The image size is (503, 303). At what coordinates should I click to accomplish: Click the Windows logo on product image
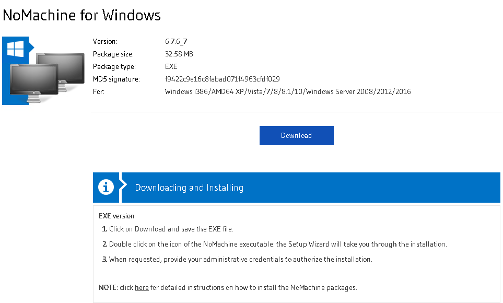point(15,50)
